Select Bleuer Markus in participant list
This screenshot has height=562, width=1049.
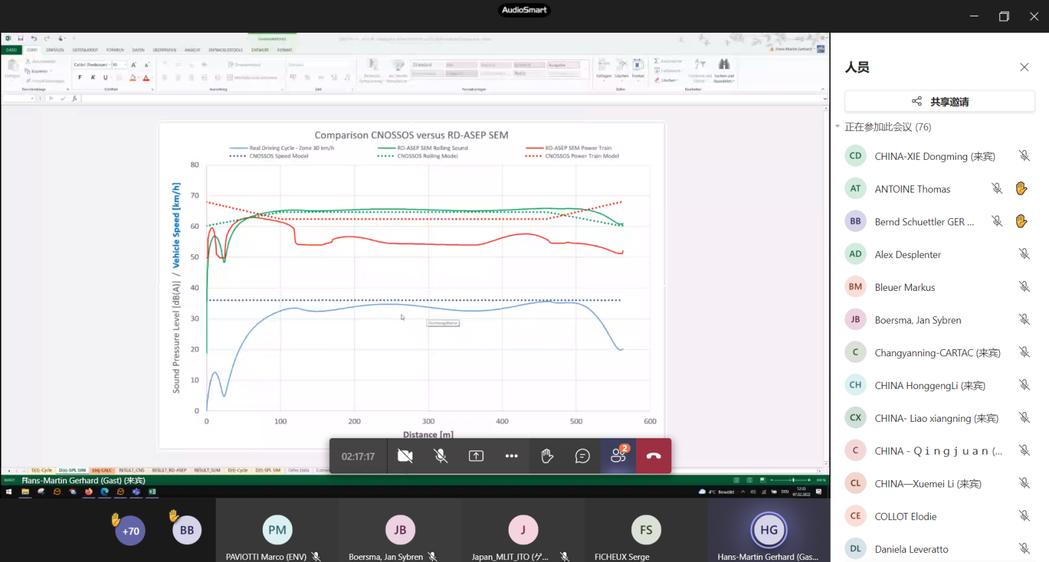(905, 287)
